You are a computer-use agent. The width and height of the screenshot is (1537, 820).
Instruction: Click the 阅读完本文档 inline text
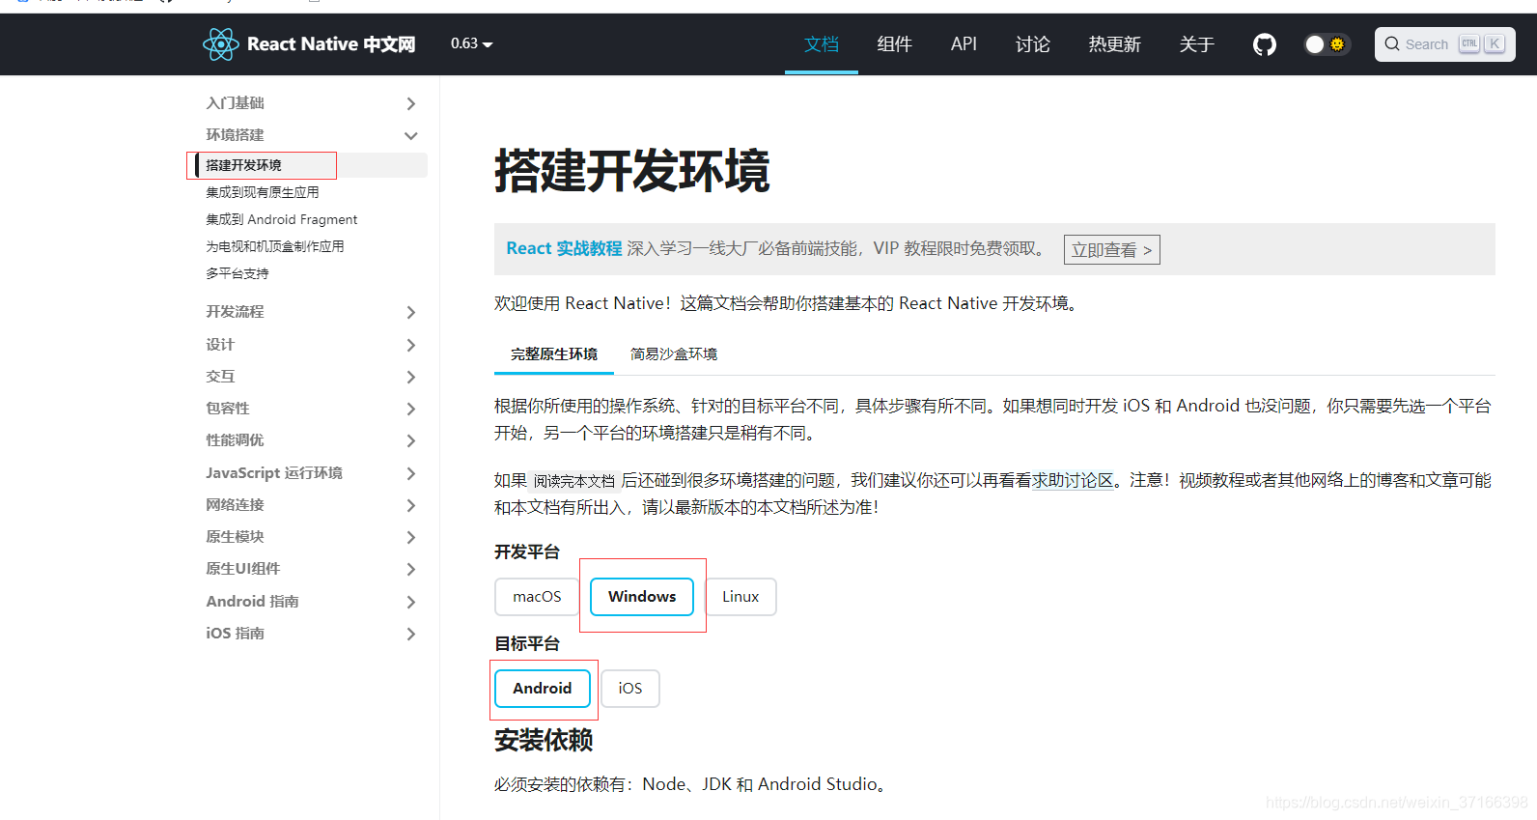click(574, 481)
